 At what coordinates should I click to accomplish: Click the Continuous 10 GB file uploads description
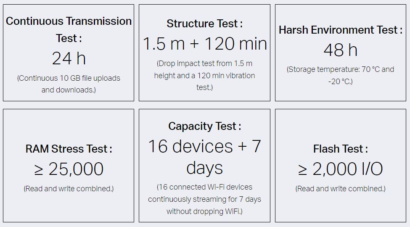click(x=69, y=84)
